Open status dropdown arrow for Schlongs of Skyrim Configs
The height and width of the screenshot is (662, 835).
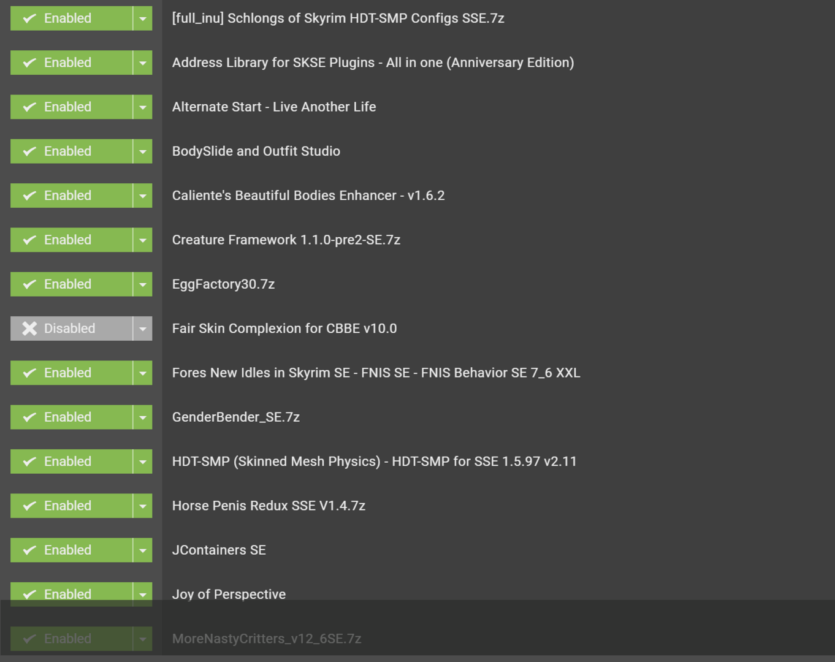(143, 18)
